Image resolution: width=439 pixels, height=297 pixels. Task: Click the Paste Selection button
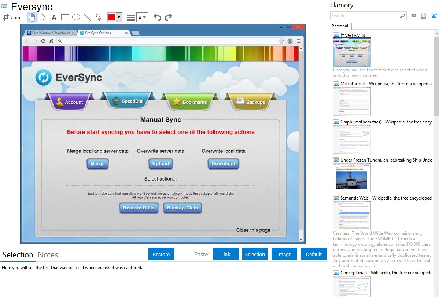pyautogui.click(x=255, y=254)
